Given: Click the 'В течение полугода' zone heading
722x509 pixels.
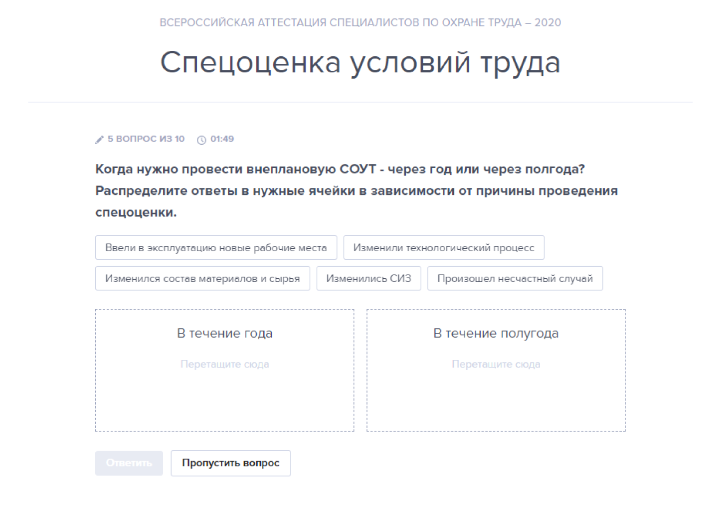Looking at the screenshot, I should [496, 333].
